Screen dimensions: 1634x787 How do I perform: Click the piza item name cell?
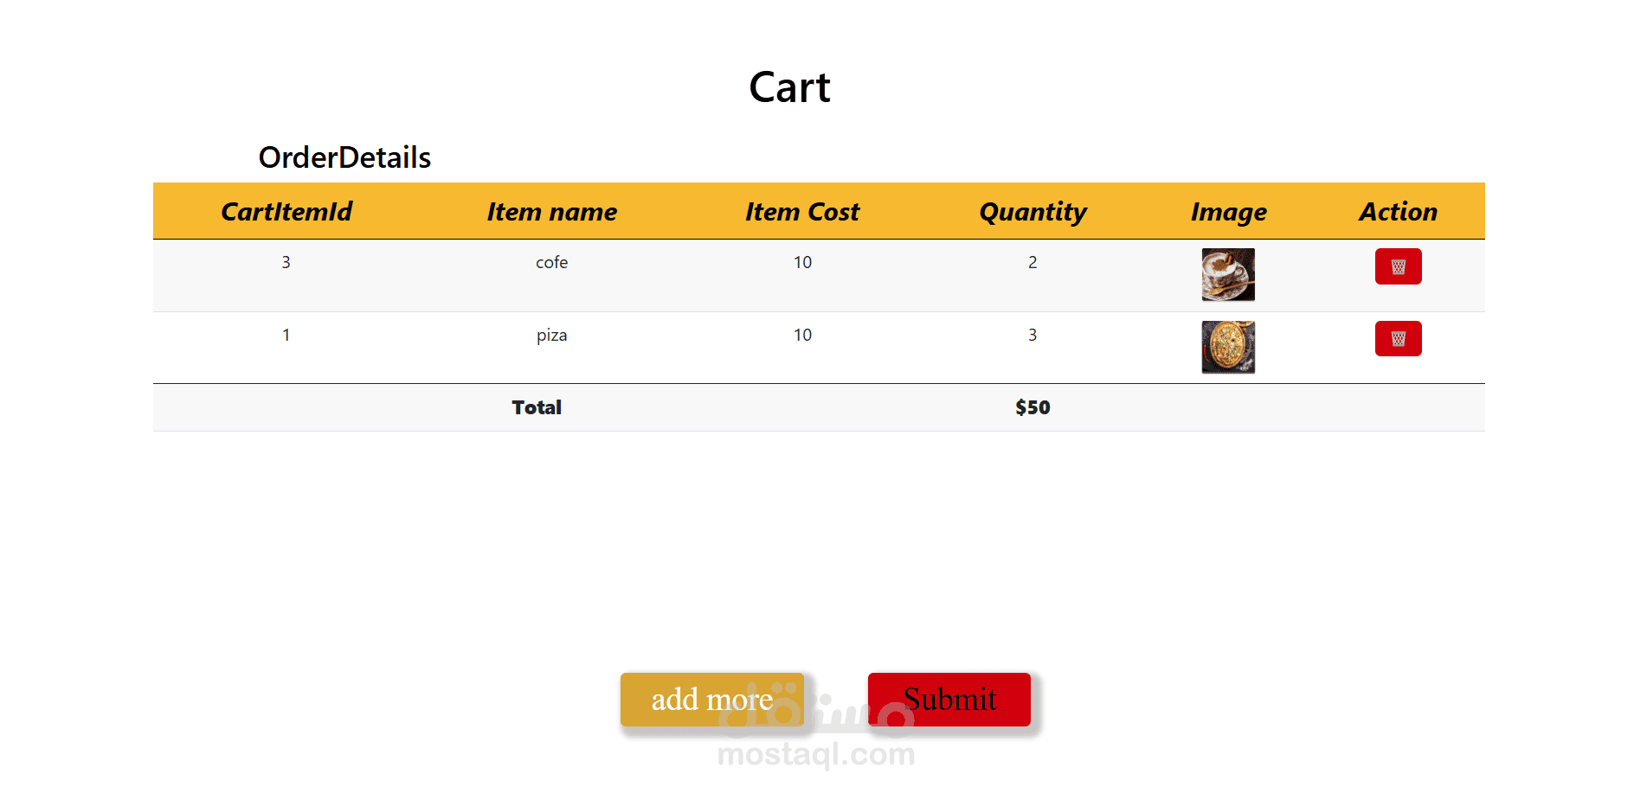[x=552, y=336]
